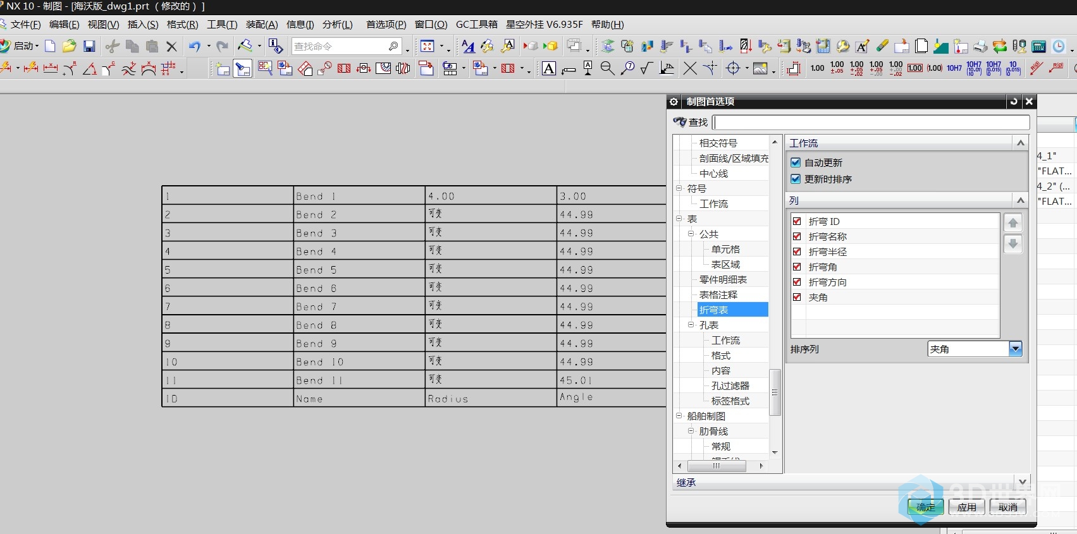Click the Center Mark crosshair icon

(734, 68)
